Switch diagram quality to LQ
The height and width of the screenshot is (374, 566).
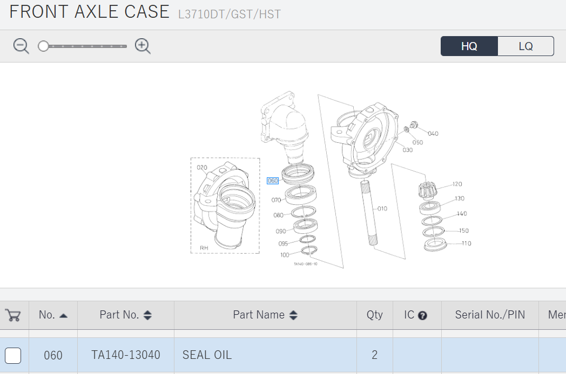525,46
